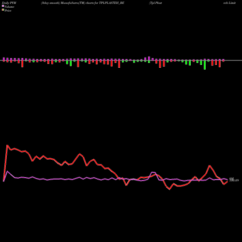Image resolution: width=242 pixels, height=242 pixels.
Task: Click the Price legend color marker
Action: pos(3,10)
